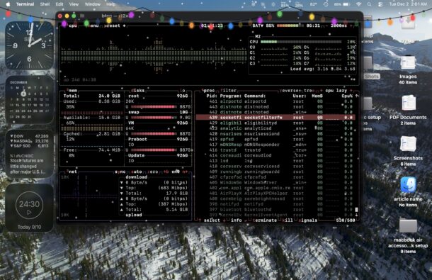Open the Help menu
The height and width of the screenshot is (280, 432).
(110, 4)
